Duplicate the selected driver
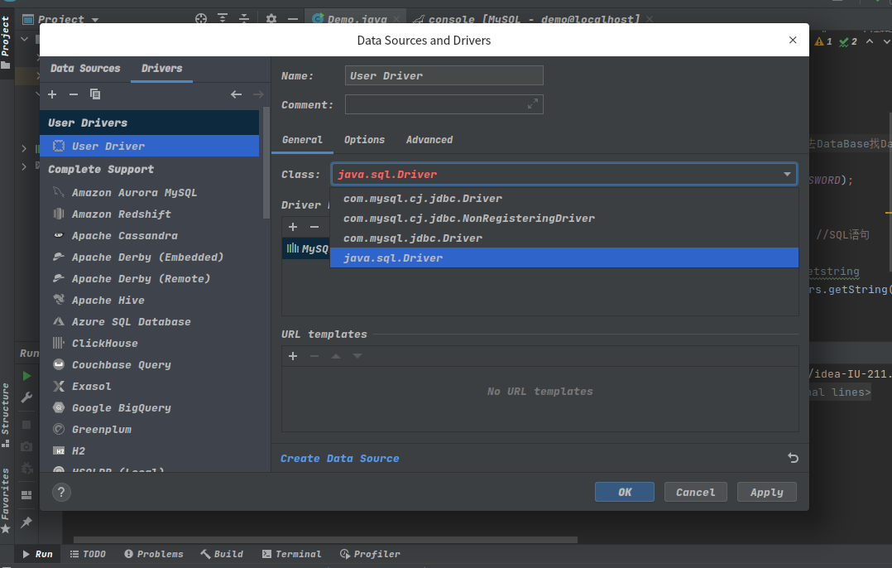 95,95
